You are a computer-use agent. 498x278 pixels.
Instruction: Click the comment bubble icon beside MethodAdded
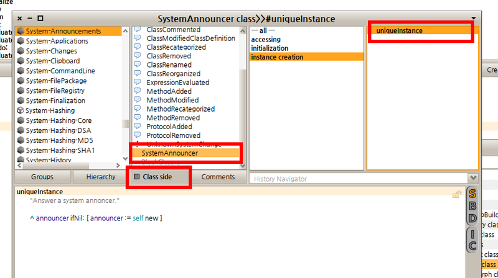[x=138, y=91]
